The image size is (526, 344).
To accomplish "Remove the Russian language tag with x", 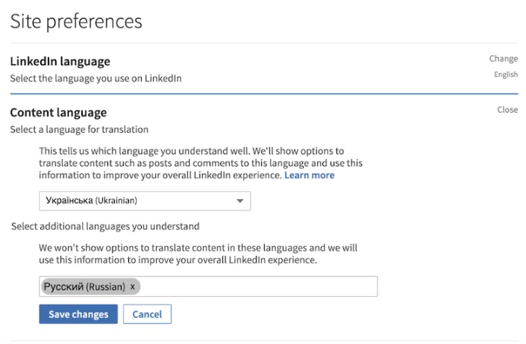I will point(133,287).
